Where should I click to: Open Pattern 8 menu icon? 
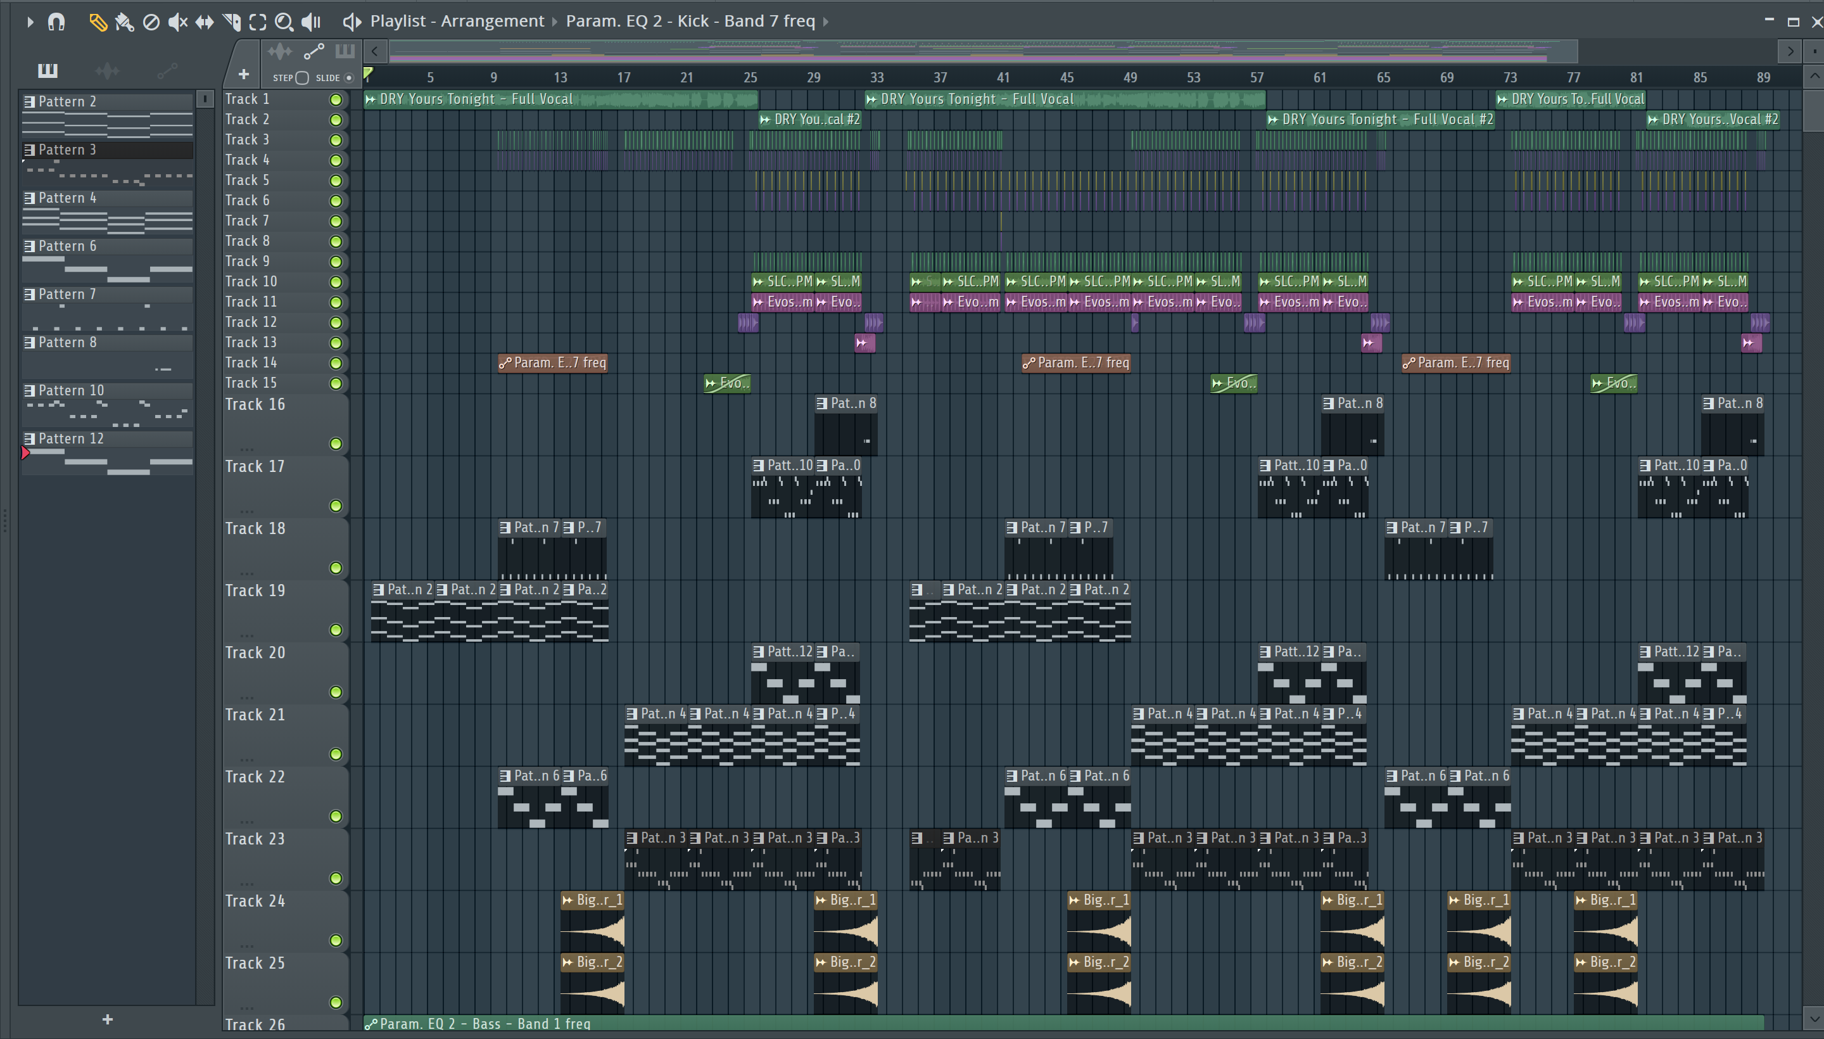pyautogui.click(x=29, y=343)
